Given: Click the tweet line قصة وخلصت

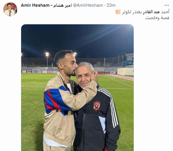Looking at the screenshot, I should point(157,18).
